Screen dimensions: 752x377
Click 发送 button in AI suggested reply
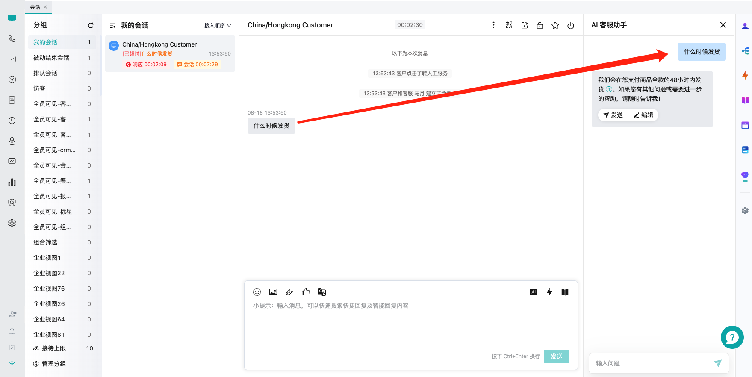click(613, 115)
